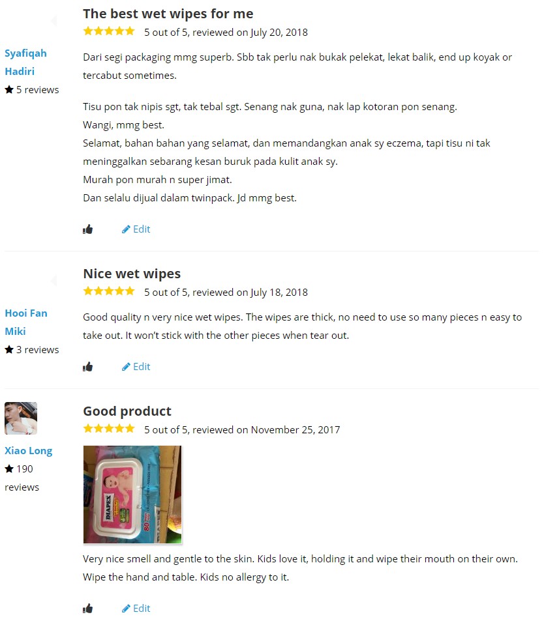This screenshot has height=619, width=544.
Task: Open Syafiqah Hadiri's profile
Action: (x=25, y=63)
